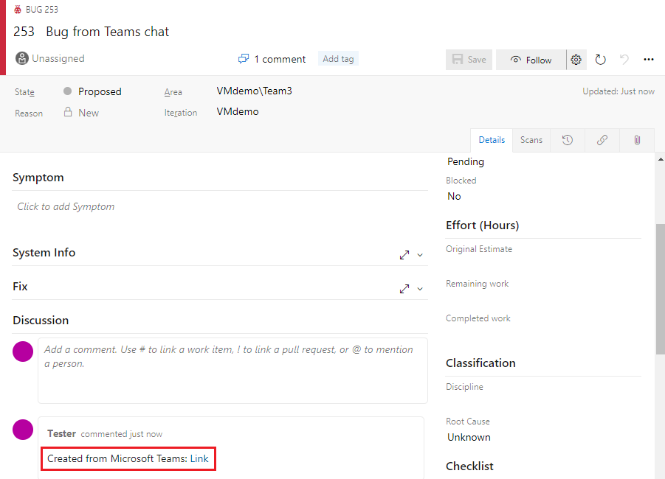Open Attachments using the paperclip icon
Viewport: 665px width, 479px height.
click(x=636, y=140)
